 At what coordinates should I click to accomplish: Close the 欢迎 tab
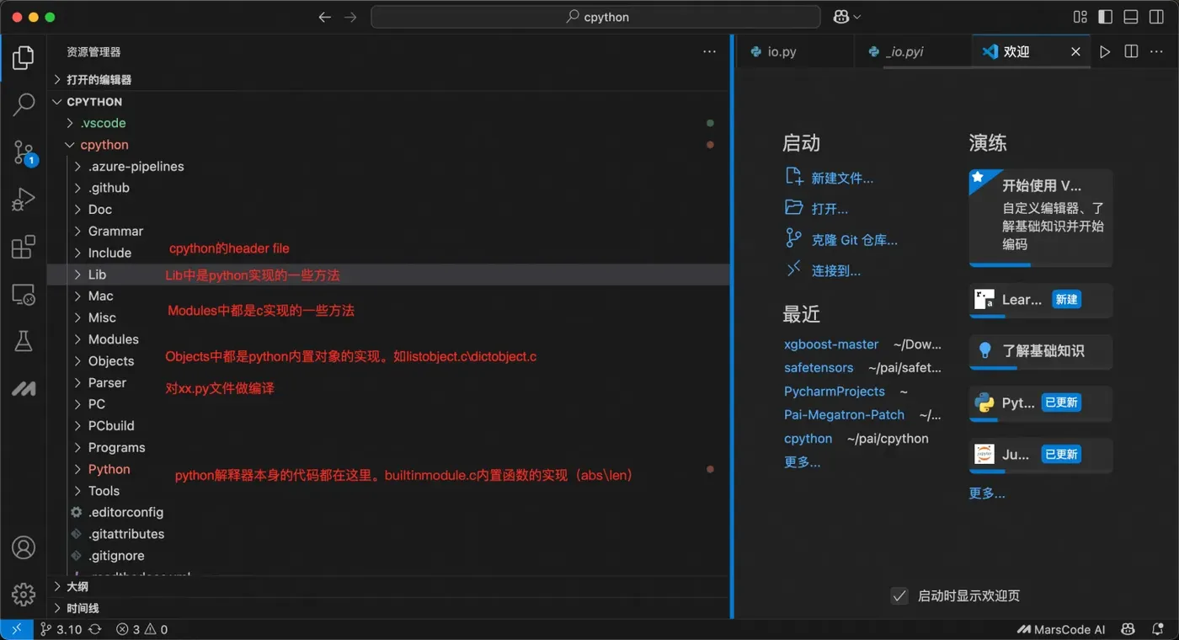(1075, 51)
